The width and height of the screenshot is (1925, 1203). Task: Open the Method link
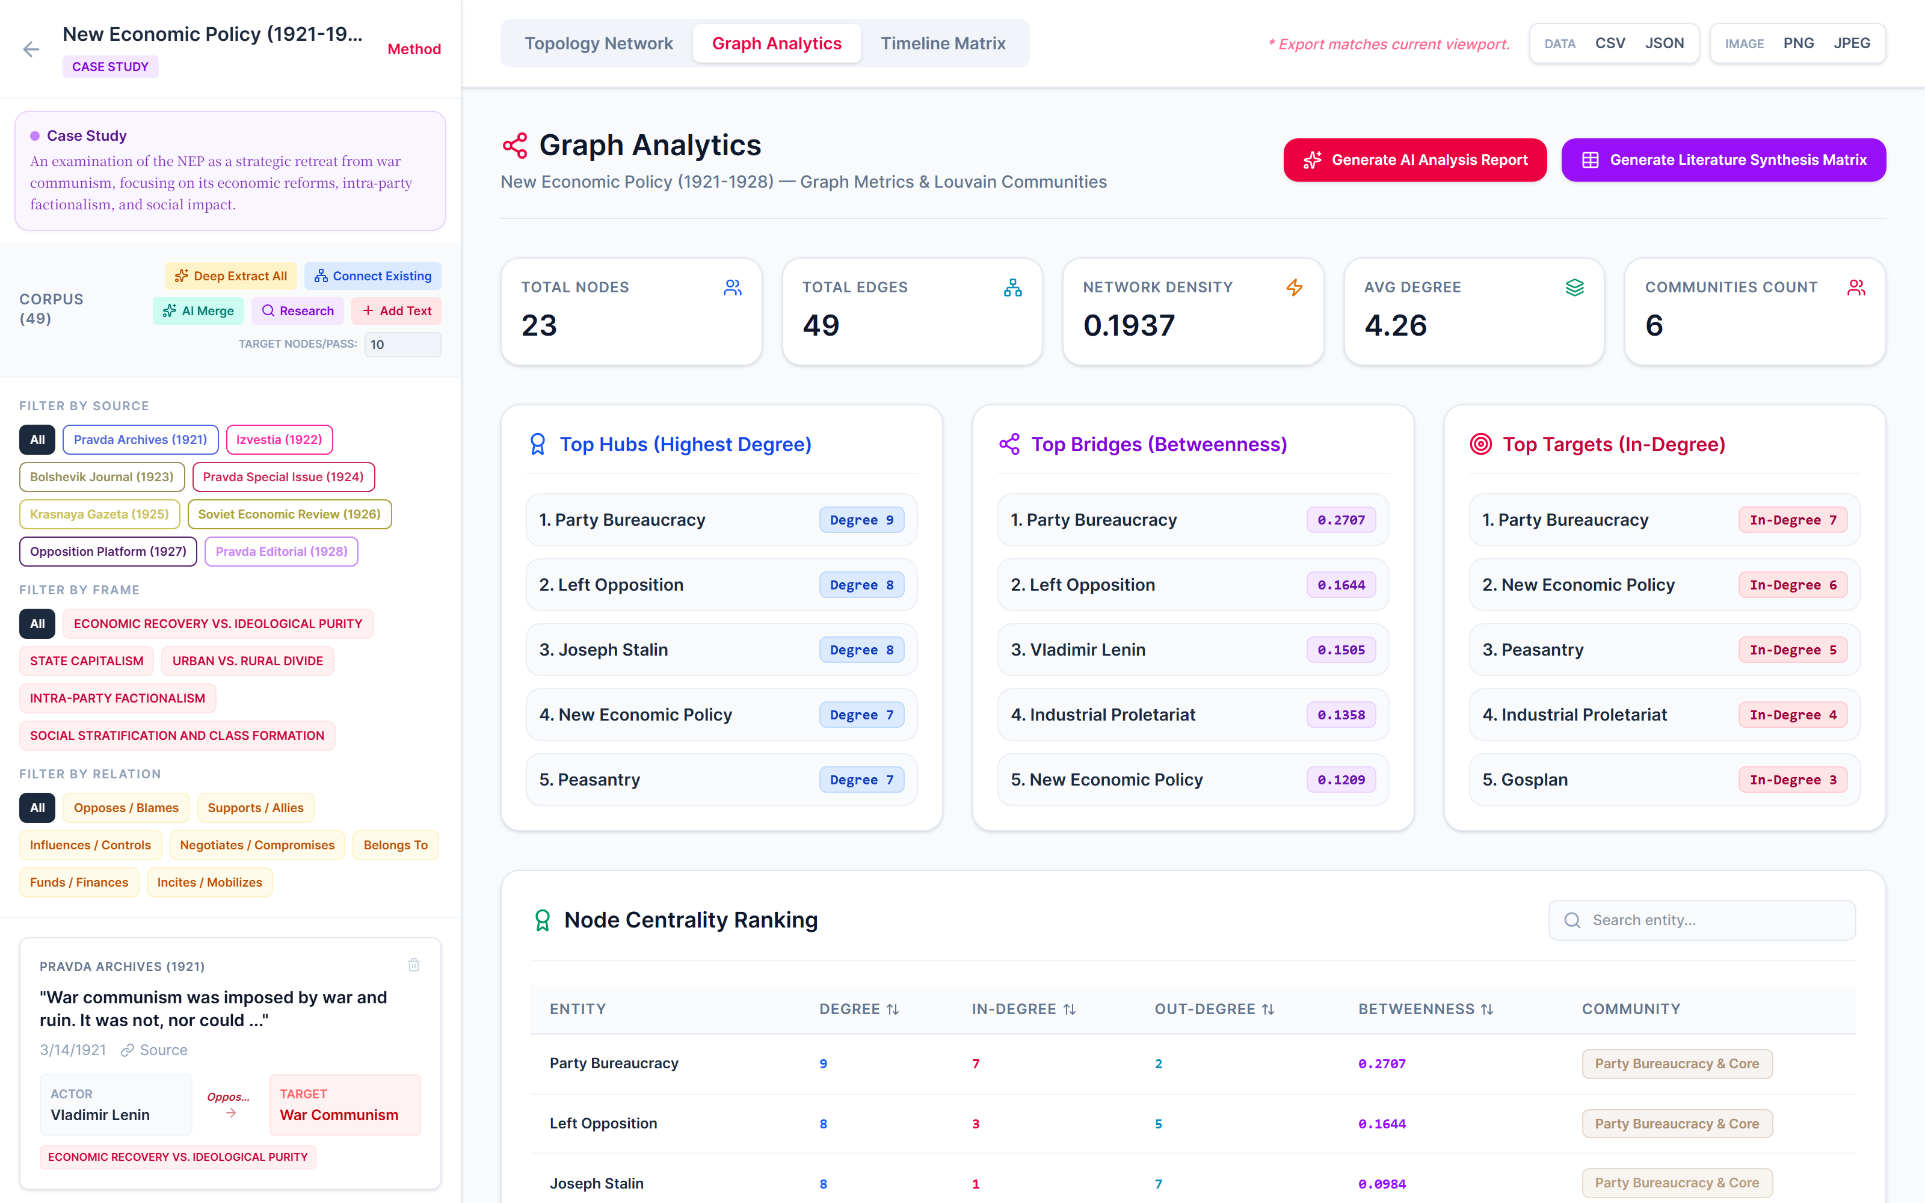[x=414, y=49]
